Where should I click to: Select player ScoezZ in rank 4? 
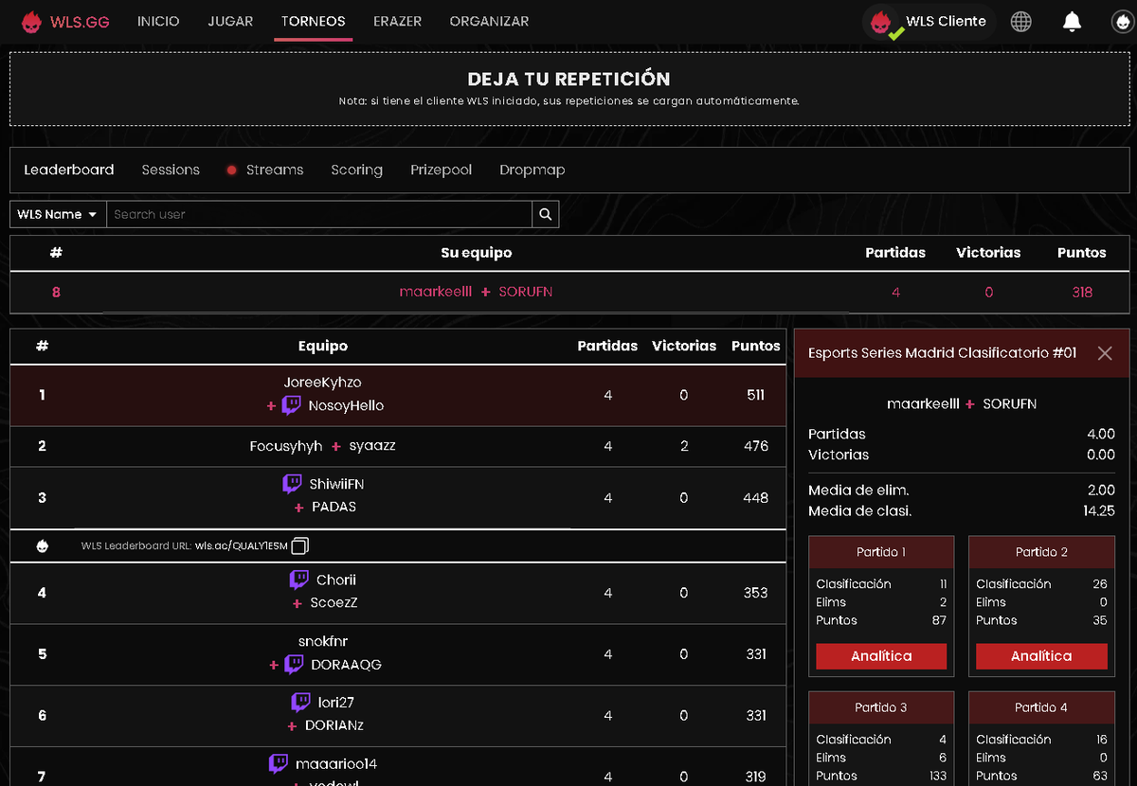point(334,603)
